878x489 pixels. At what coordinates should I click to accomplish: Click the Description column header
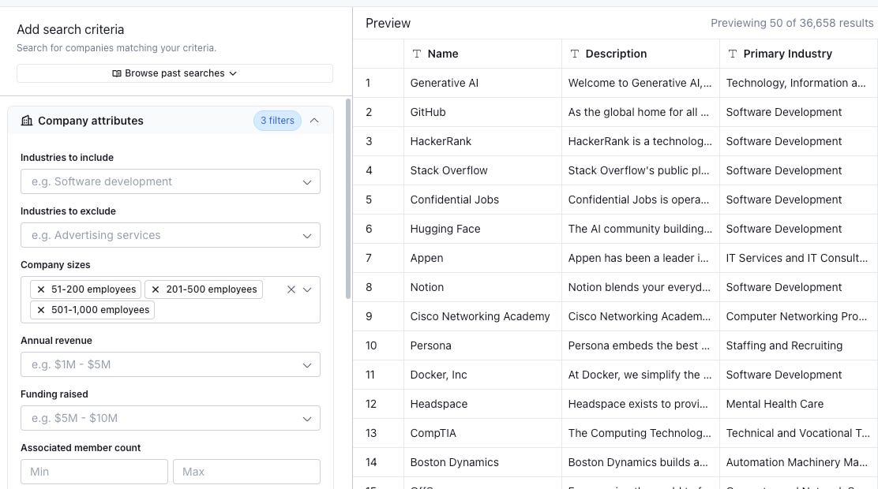[640, 54]
